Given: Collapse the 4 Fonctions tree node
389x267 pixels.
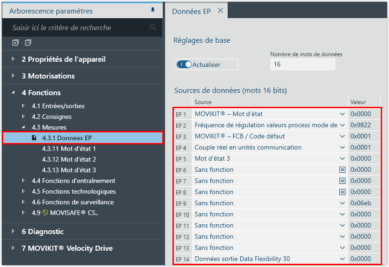Looking at the screenshot, I should (x=13, y=93).
